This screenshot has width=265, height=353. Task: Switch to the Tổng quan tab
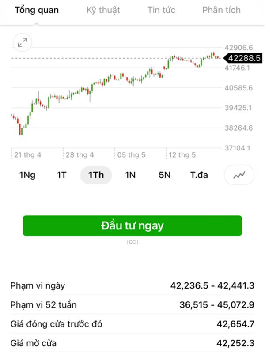pyautogui.click(x=37, y=10)
